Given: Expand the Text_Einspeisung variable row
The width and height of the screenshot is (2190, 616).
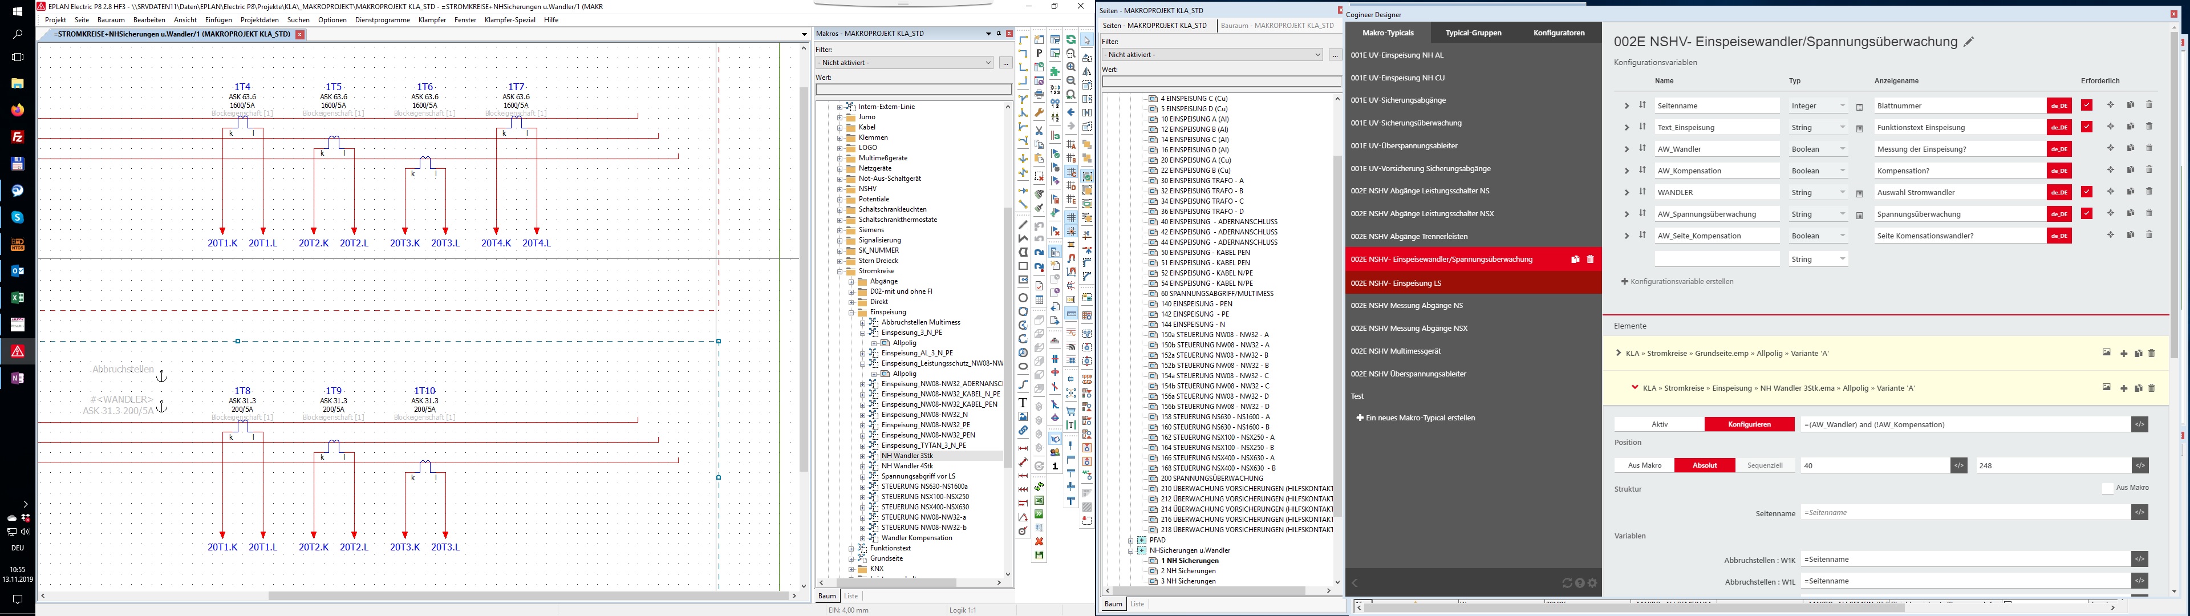Looking at the screenshot, I should [1627, 128].
